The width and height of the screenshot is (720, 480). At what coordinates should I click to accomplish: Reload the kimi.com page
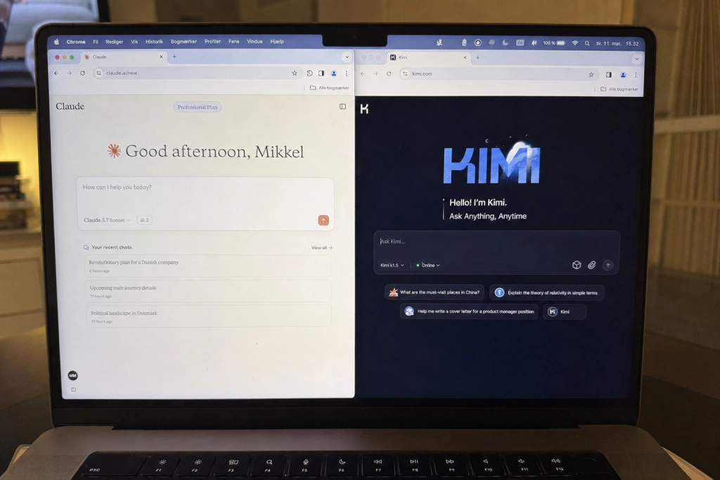389,73
